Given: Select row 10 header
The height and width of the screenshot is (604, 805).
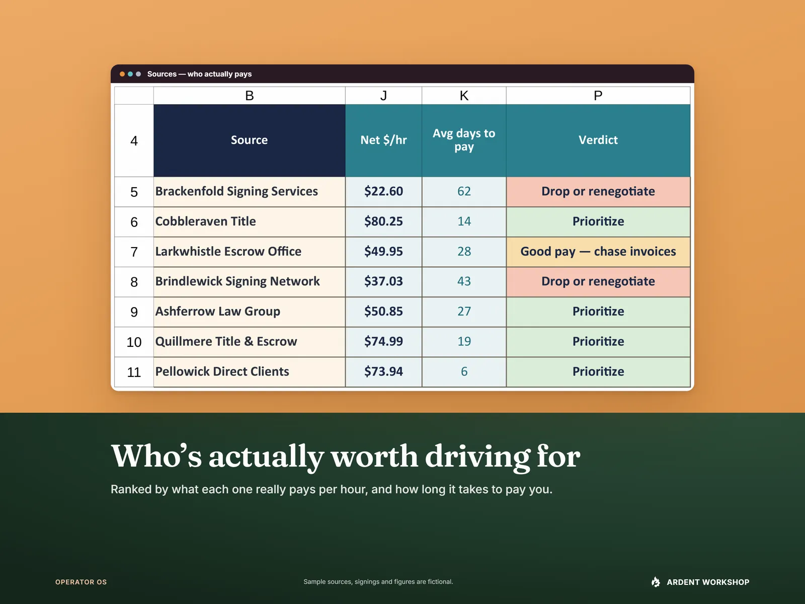Looking at the screenshot, I should [x=134, y=342].
